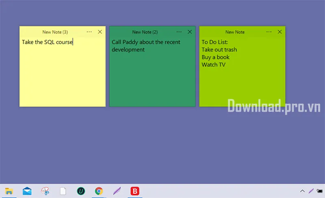This screenshot has height=198, width=325.
Task: Open the blank document icon in taskbar
Action: (63, 191)
